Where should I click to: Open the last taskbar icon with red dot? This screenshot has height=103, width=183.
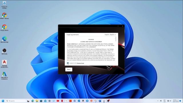pyautogui.click(x=108, y=101)
